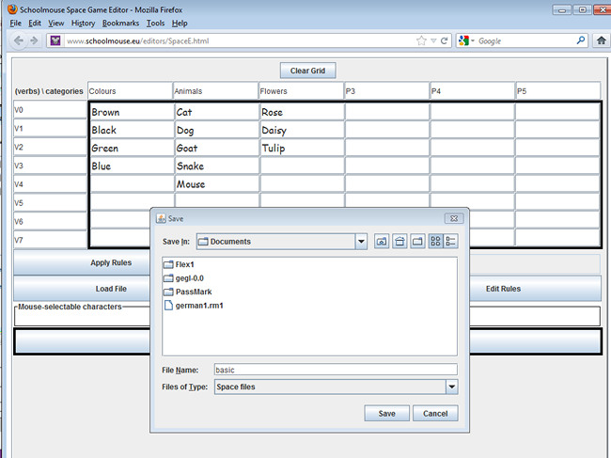Viewport: 611px width, 458px height.
Task: Open the Files of Type dropdown
Action: point(451,387)
